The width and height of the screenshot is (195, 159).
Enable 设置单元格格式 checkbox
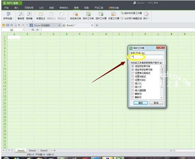click(133, 73)
